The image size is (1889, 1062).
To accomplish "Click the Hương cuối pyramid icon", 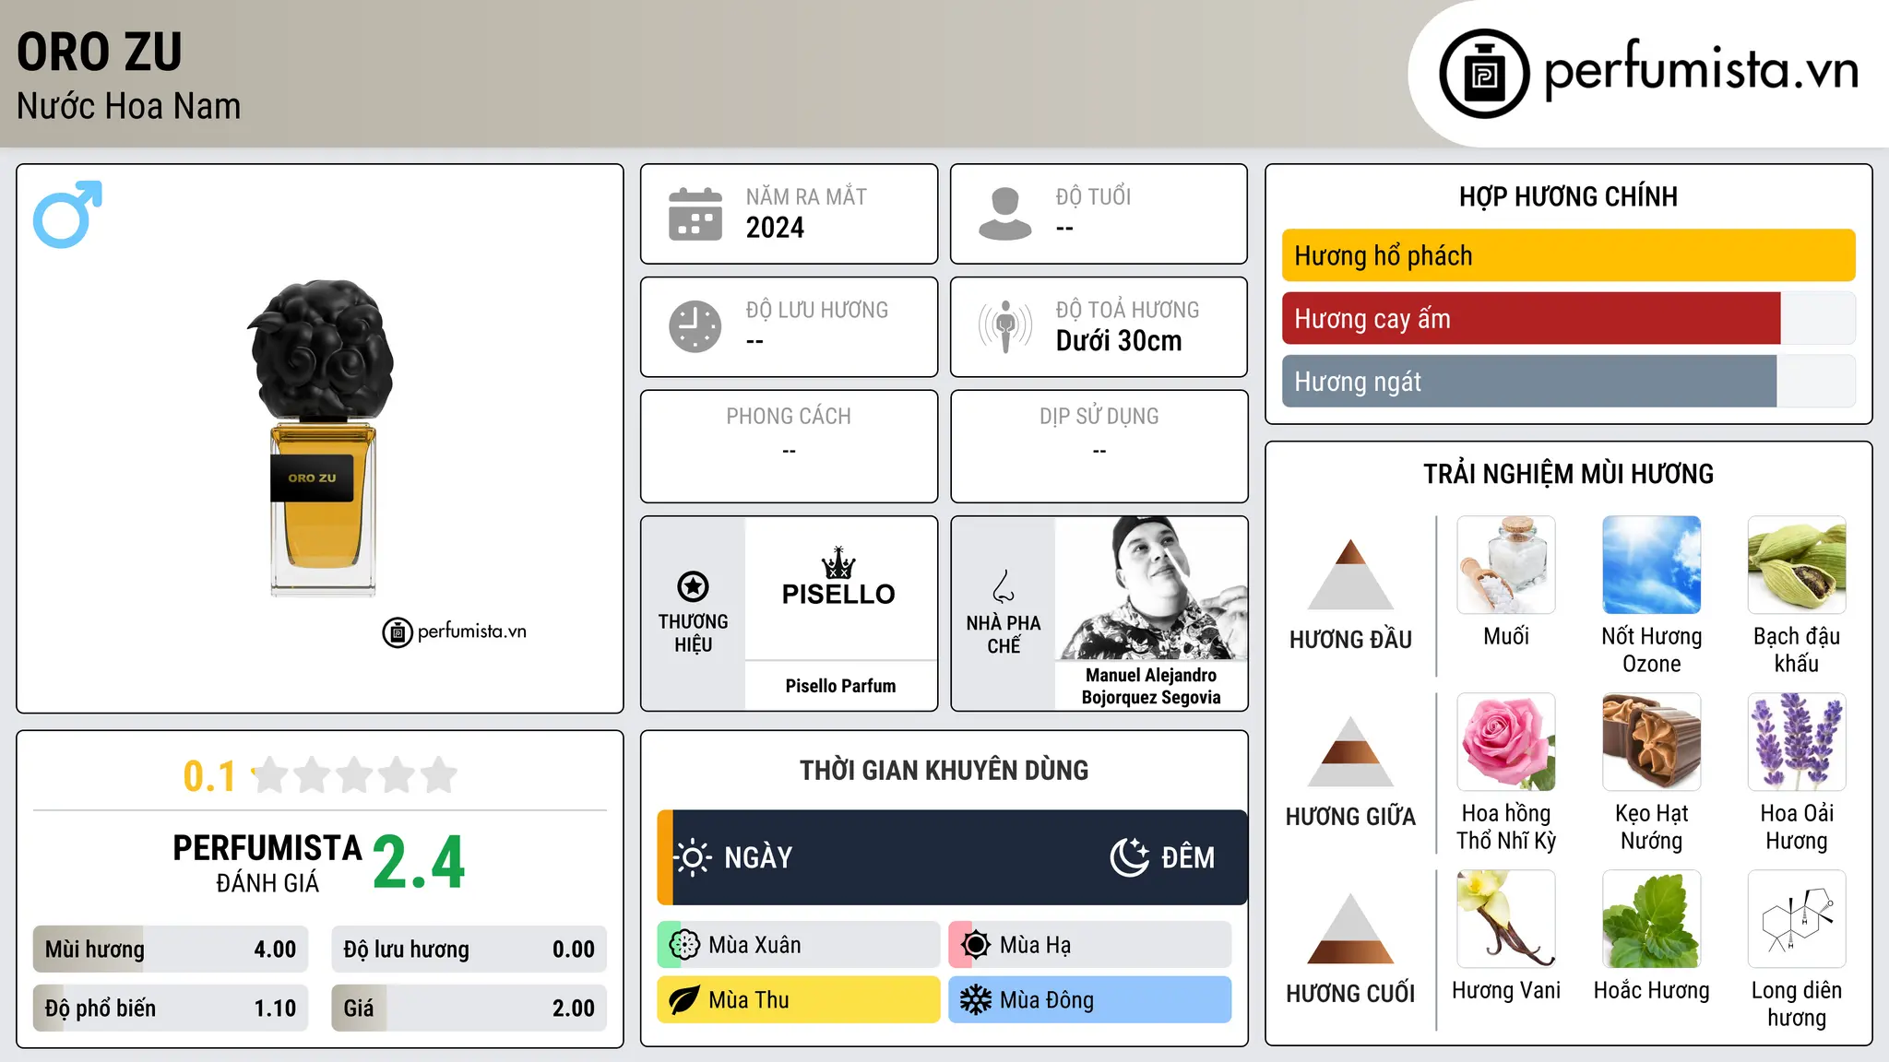I will [x=1350, y=927].
